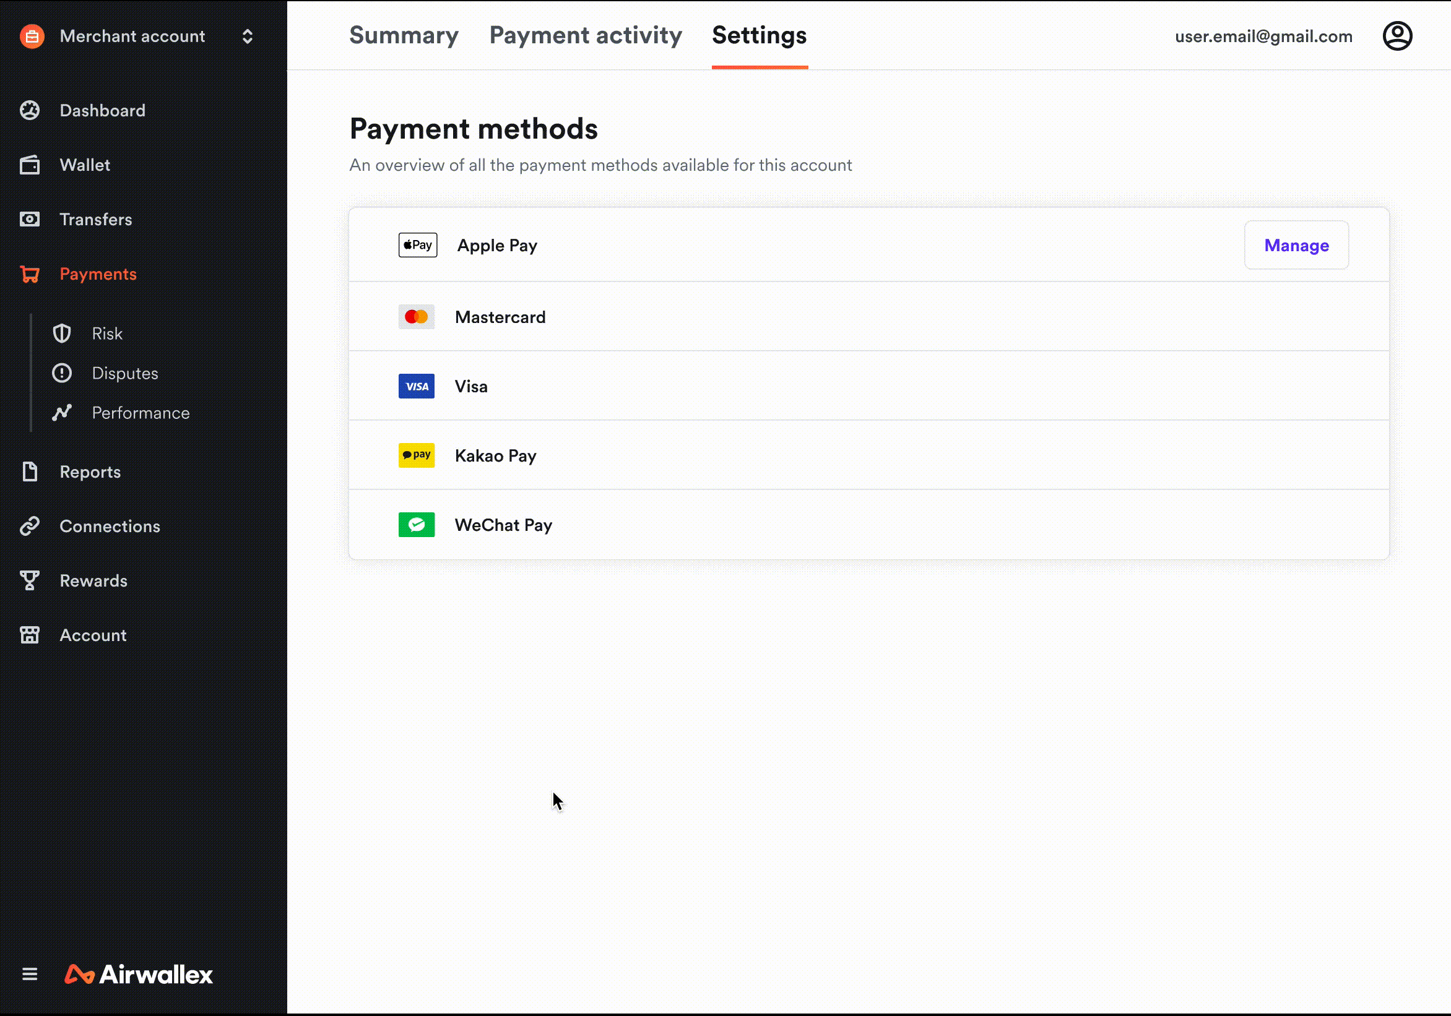Click the Airwallex logo

[139, 975]
